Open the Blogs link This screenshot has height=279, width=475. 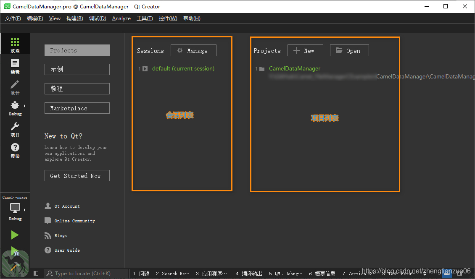coord(61,235)
